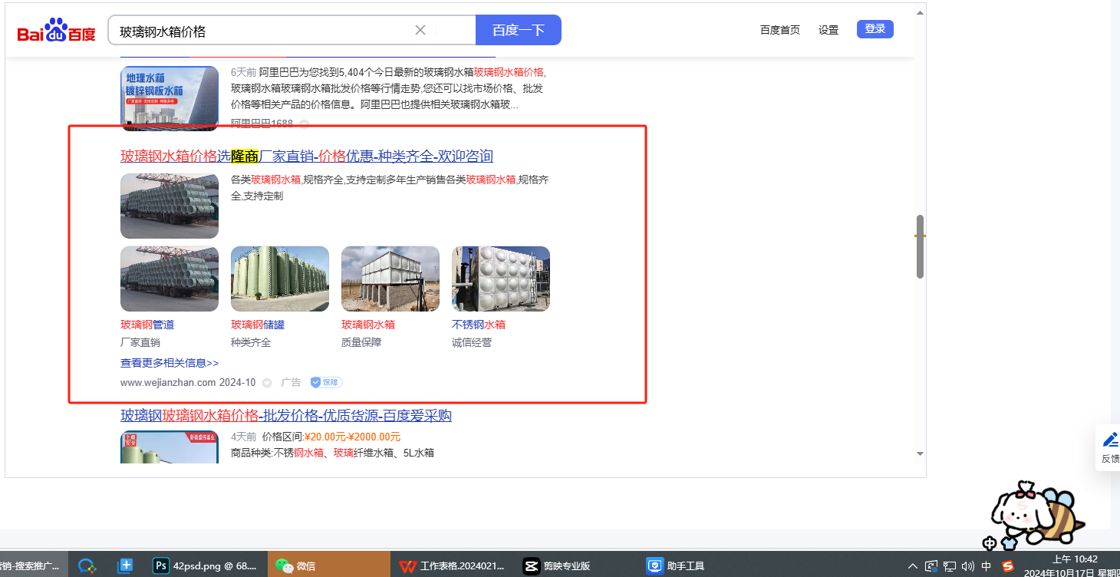Click the 质量保障 caption text
The height and width of the screenshot is (577, 1120).
(x=361, y=342)
